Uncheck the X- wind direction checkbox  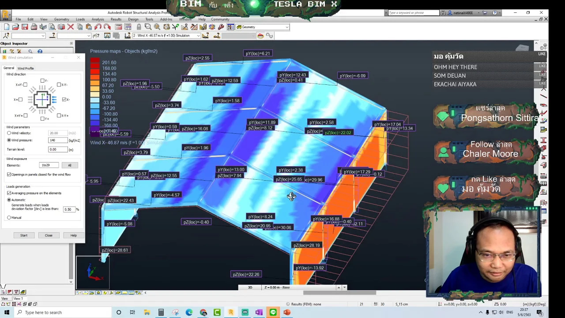click(x=64, y=99)
